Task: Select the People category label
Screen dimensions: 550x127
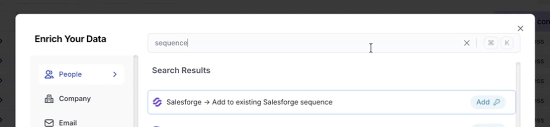Action: [x=70, y=74]
